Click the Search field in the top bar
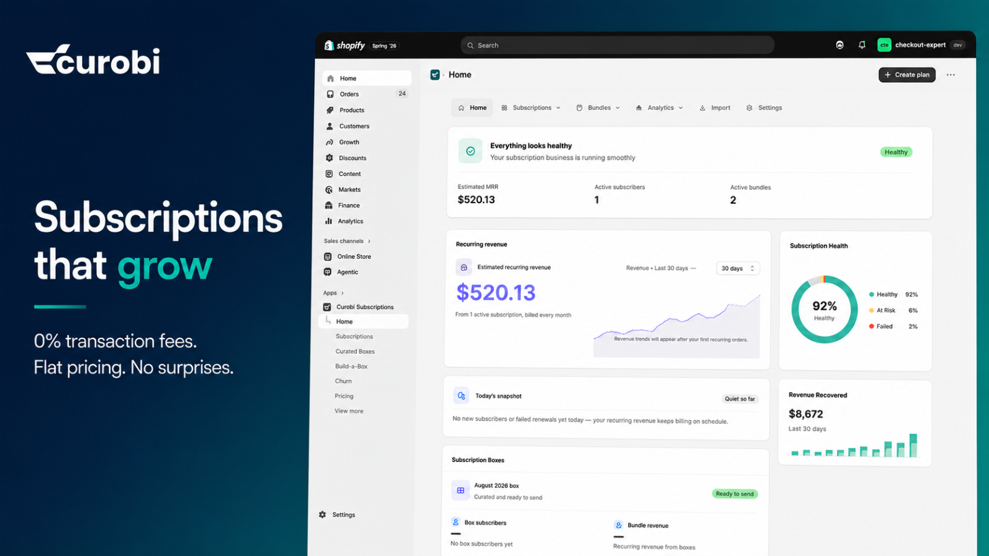989x556 pixels. (x=618, y=45)
